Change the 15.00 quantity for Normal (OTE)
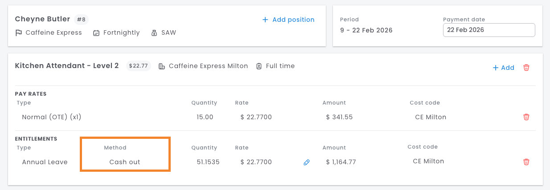The width and height of the screenshot is (550, 190). point(205,117)
